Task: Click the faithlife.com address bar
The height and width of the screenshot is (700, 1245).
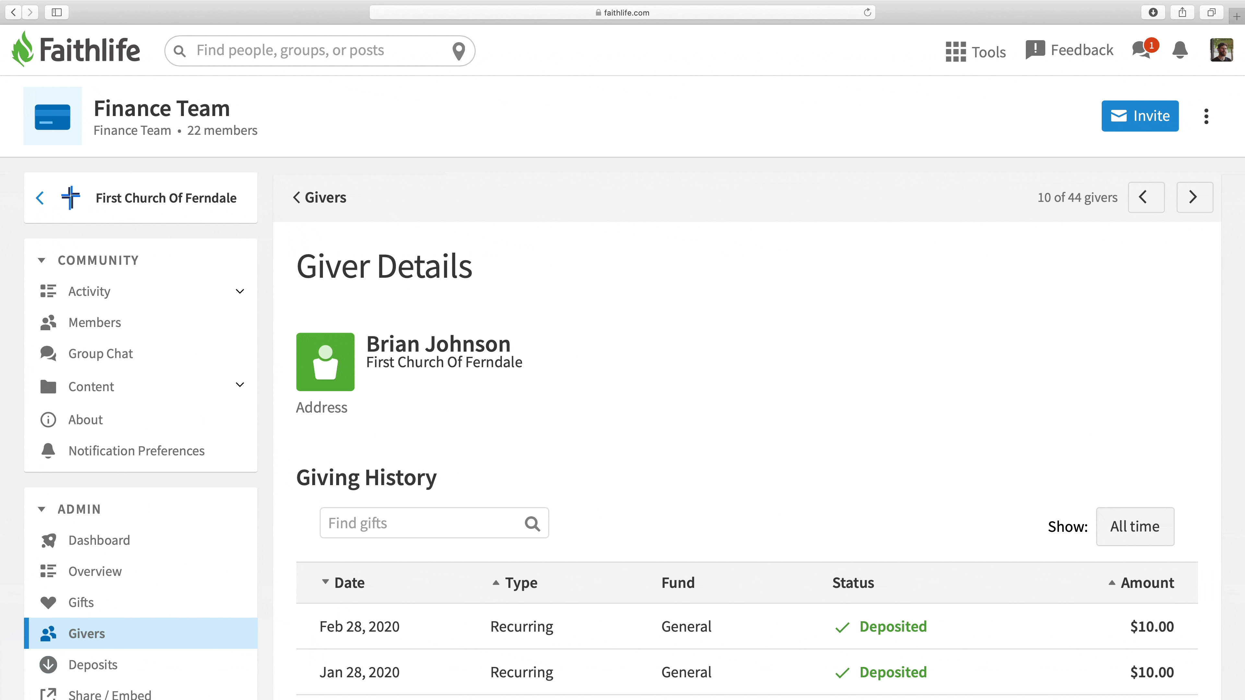Action: tap(622, 12)
